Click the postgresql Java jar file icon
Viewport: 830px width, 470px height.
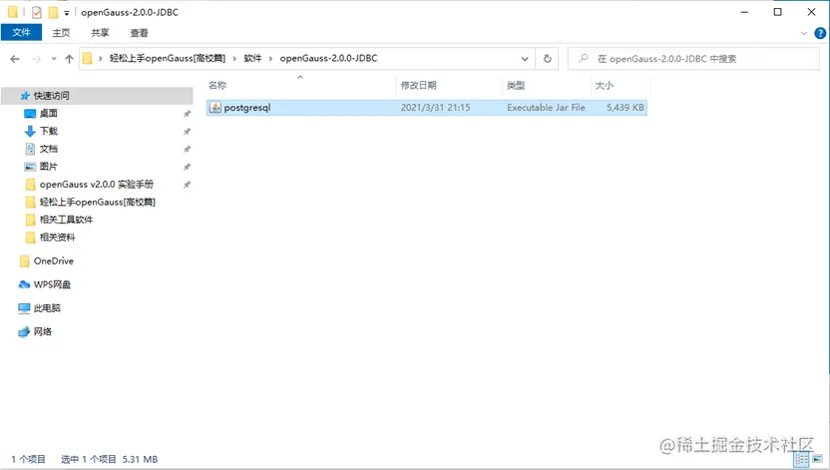[214, 108]
